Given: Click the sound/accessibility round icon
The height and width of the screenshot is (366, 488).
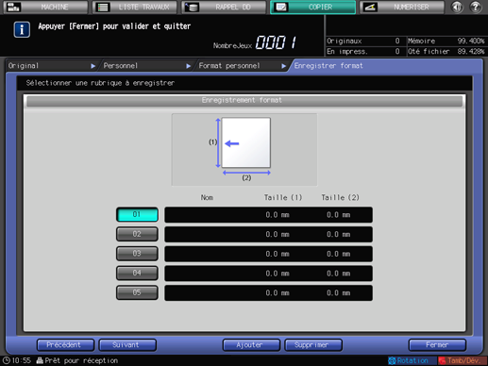Looking at the screenshot, I should pyautogui.click(x=457, y=7).
